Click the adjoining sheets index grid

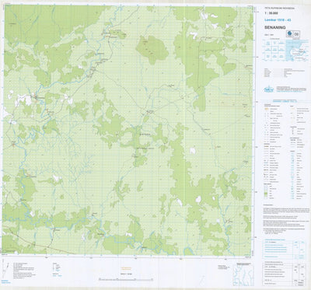coord(274,50)
